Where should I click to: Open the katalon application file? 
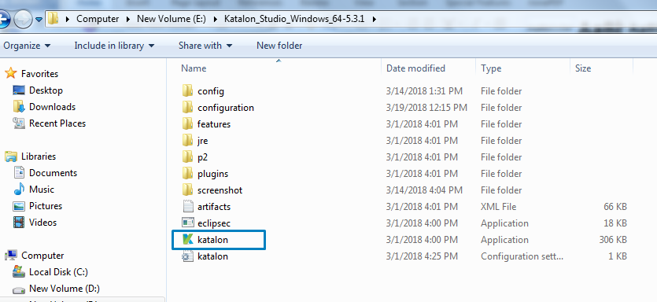point(212,240)
